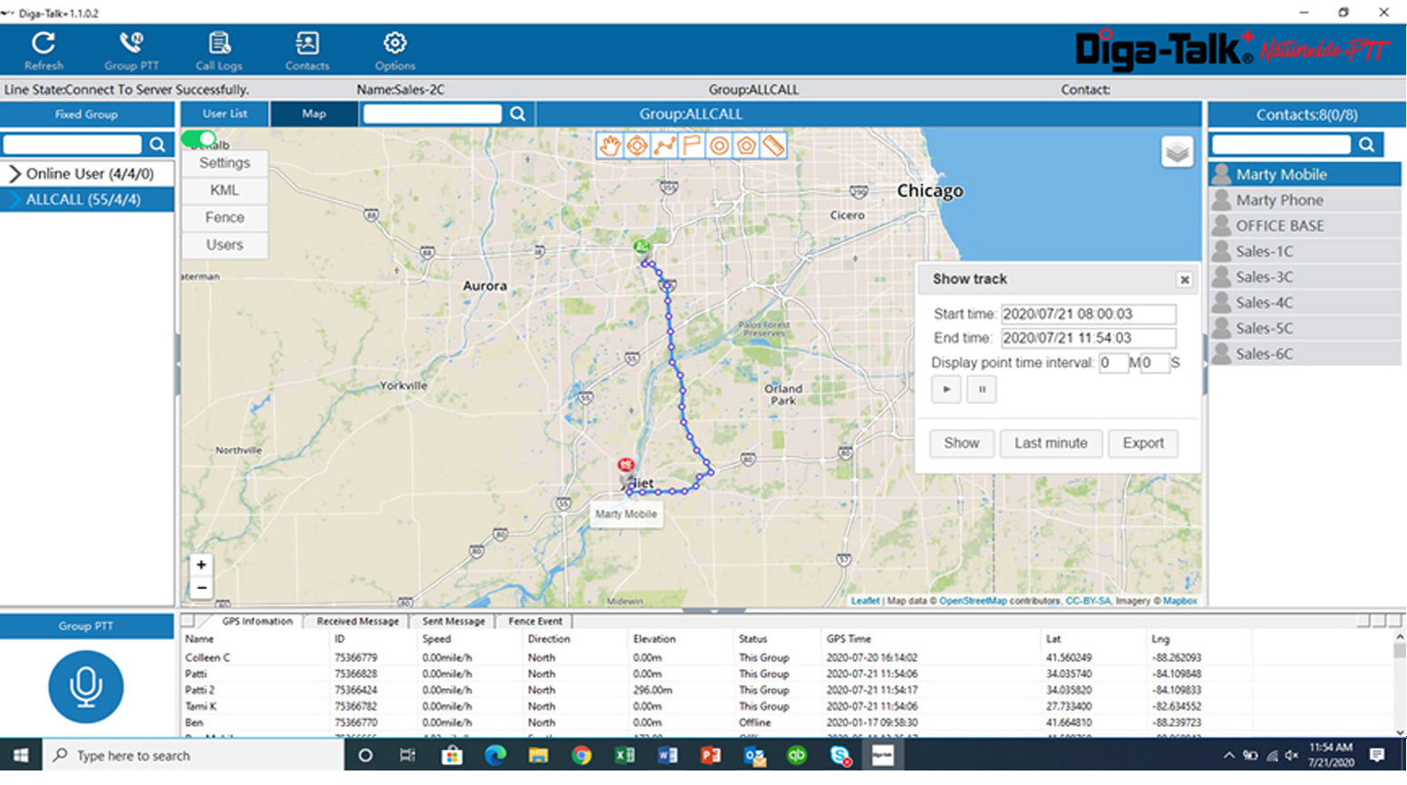The width and height of the screenshot is (1407, 785).
Task: Open the User List tab
Action: [x=225, y=114]
